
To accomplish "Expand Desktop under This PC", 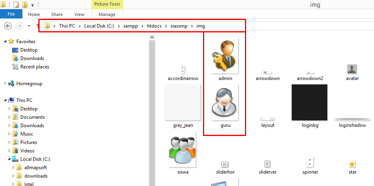I will click(x=9, y=109).
